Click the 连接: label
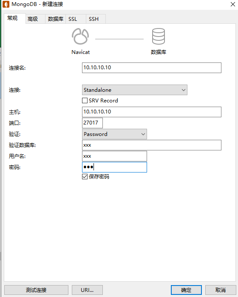This screenshot has height=297, width=238. click(14, 90)
